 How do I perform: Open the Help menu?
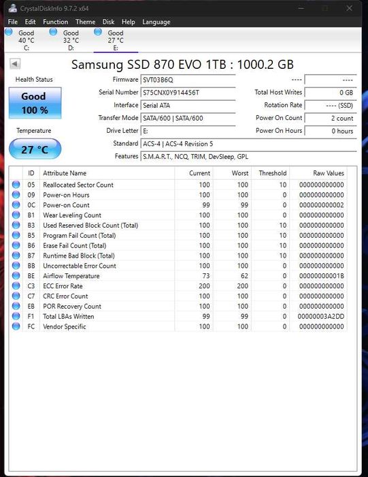pyautogui.click(x=128, y=22)
